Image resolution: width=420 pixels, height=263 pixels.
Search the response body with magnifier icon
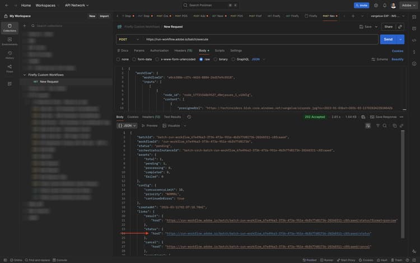coord(385,126)
